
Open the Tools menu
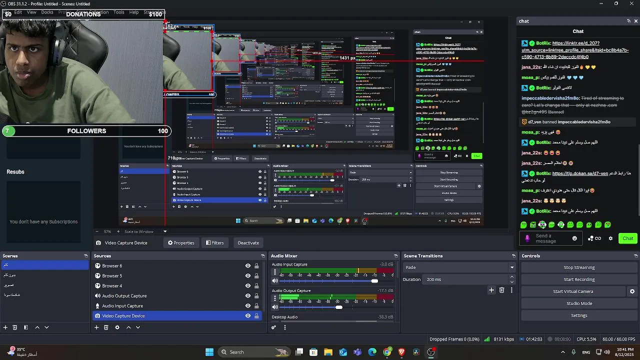click(118, 12)
